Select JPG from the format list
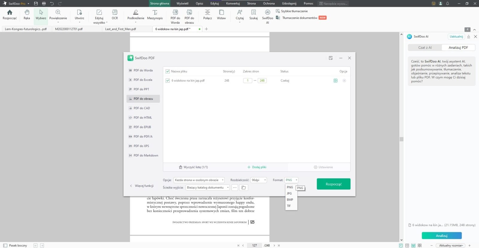Viewport: 479px width, 248px height. [x=289, y=193]
